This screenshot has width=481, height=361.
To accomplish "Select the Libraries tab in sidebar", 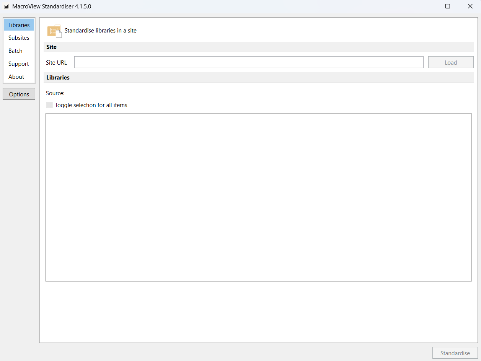I will point(19,25).
